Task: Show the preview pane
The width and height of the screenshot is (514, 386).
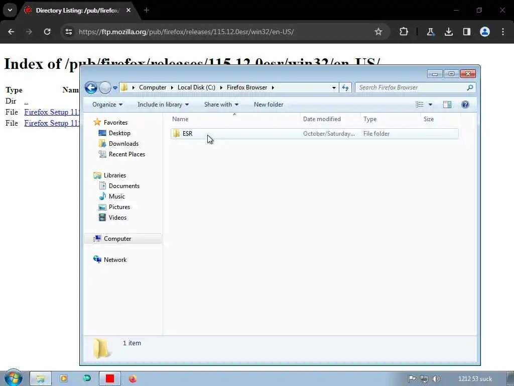Action: [x=447, y=105]
